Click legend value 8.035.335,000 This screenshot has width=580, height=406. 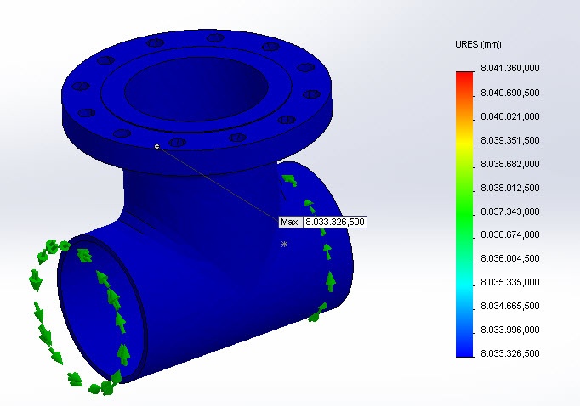pyautogui.click(x=510, y=282)
